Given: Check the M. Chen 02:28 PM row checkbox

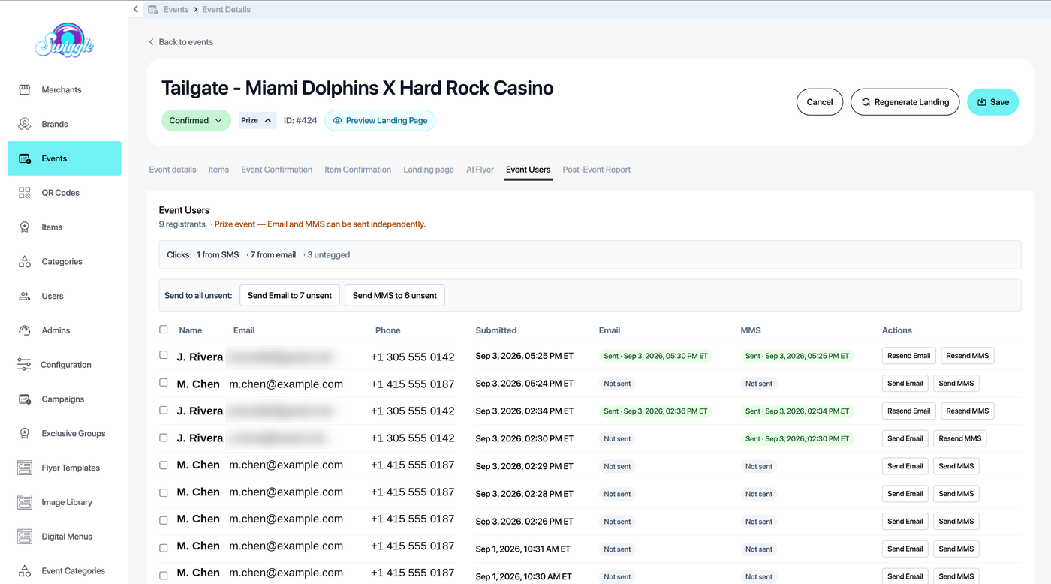Looking at the screenshot, I should click(164, 493).
